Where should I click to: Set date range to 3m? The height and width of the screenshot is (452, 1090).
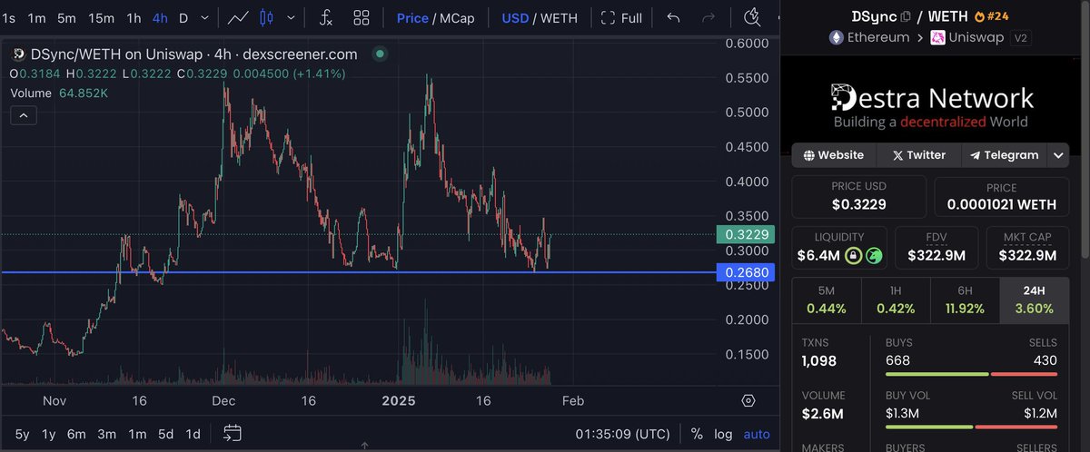106,434
